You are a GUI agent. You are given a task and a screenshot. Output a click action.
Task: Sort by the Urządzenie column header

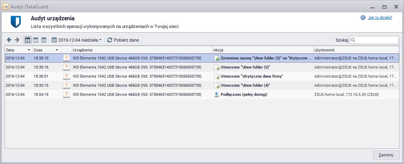pyautogui.click(x=142, y=50)
